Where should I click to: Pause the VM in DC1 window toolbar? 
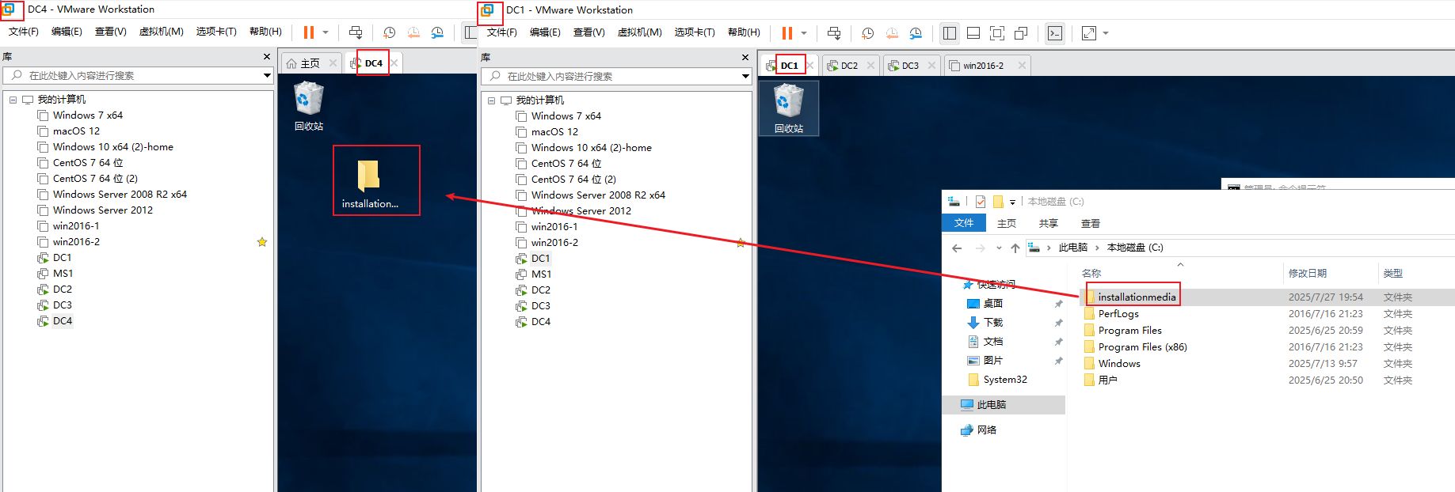pos(787,33)
